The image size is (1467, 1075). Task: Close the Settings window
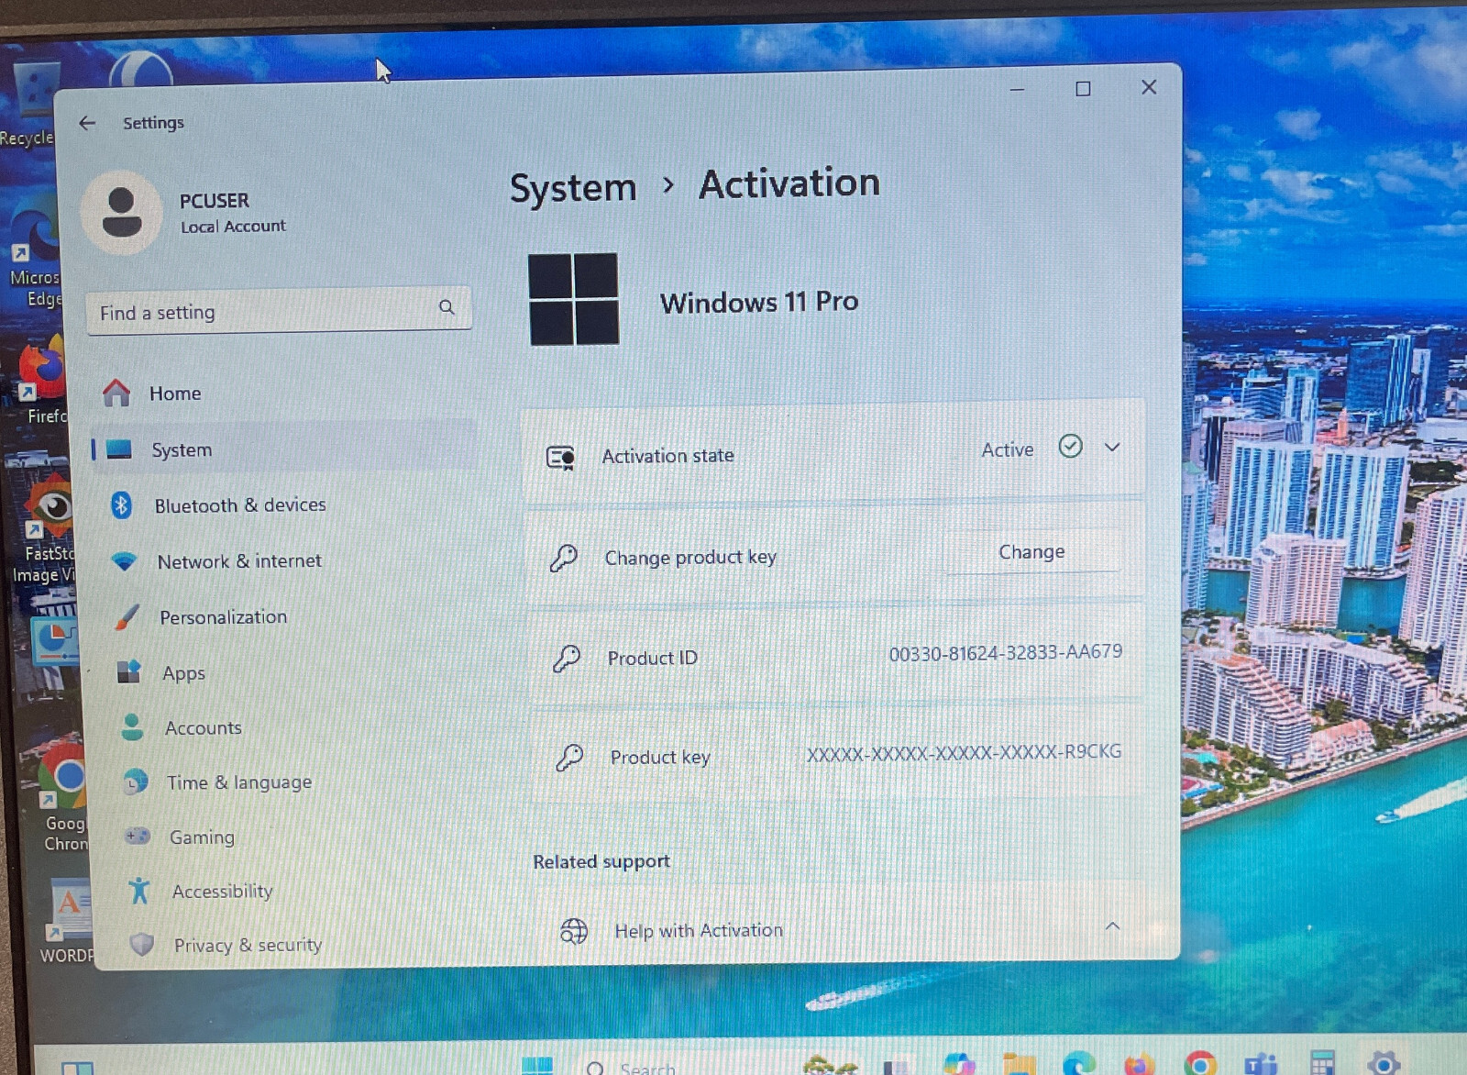pos(1149,87)
